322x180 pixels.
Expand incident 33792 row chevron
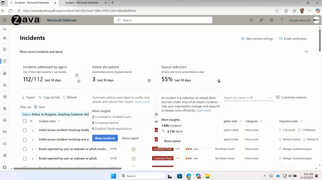(x=32, y=149)
